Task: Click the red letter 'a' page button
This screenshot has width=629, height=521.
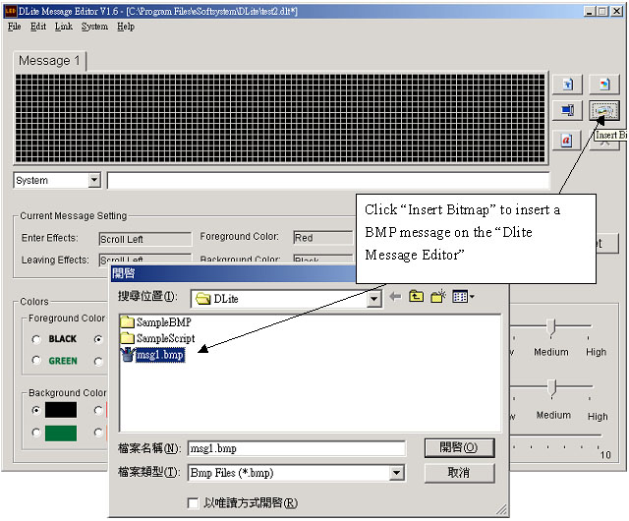Action: [x=566, y=141]
